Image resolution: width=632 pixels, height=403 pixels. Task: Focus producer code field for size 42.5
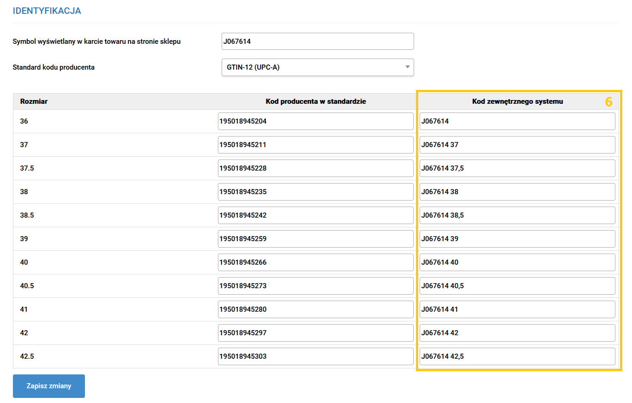[x=315, y=356]
